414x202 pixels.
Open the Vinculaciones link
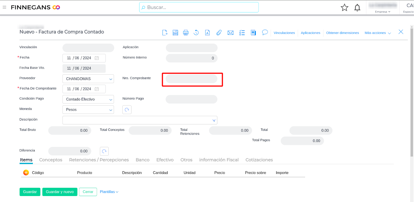[284, 33]
